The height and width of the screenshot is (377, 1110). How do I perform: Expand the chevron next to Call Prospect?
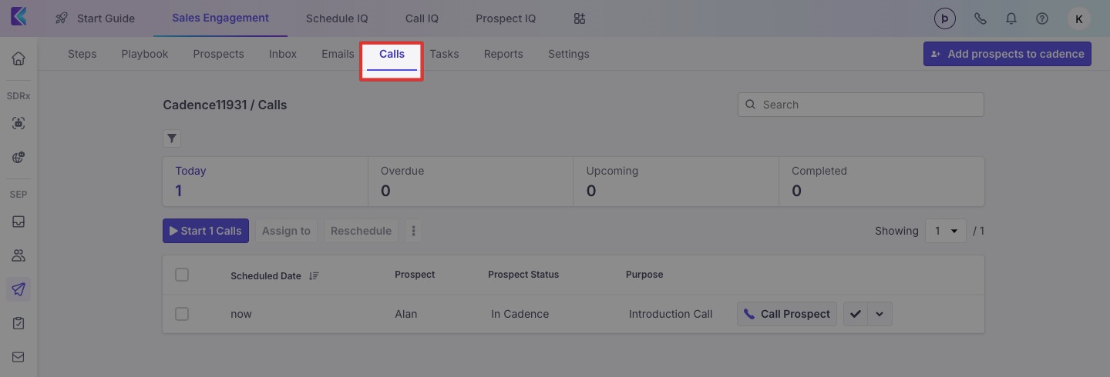pos(880,314)
